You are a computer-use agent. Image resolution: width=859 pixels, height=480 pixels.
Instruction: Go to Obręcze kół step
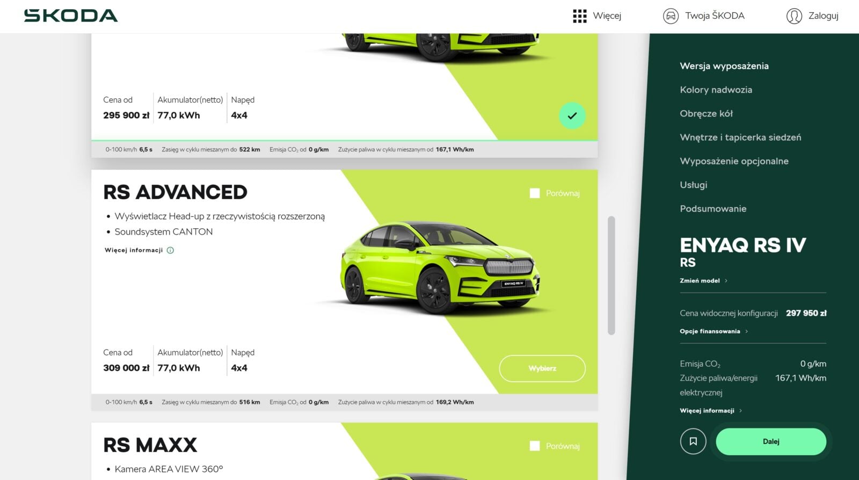coord(706,113)
